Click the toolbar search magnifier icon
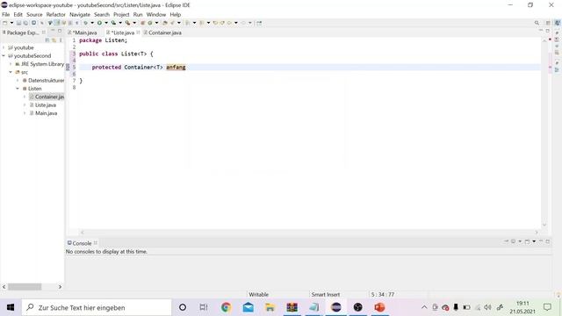The height and width of the screenshot is (316, 562). click(537, 23)
